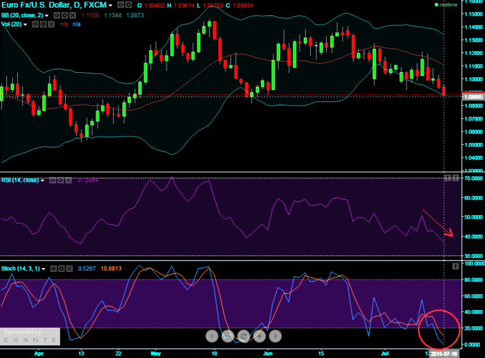The height and width of the screenshot is (358, 485).
Task: Remove the BB indicator with X icon
Action: point(72,15)
